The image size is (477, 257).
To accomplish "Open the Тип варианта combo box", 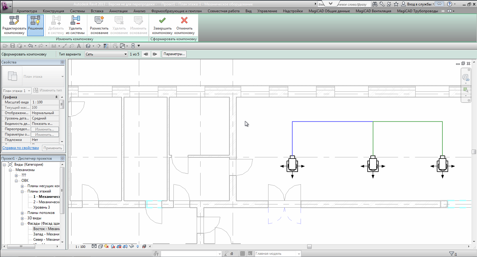I will coord(106,54).
